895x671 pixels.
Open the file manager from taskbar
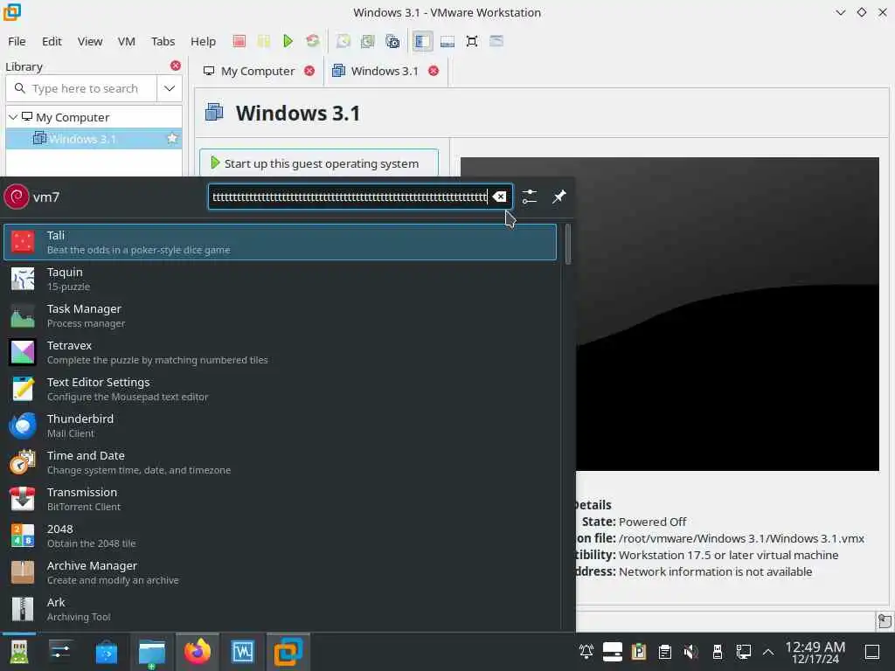click(152, 652)
